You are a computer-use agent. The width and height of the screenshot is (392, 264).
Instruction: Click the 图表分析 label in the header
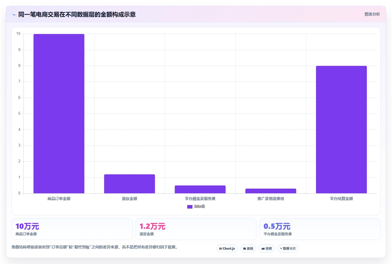372,14
